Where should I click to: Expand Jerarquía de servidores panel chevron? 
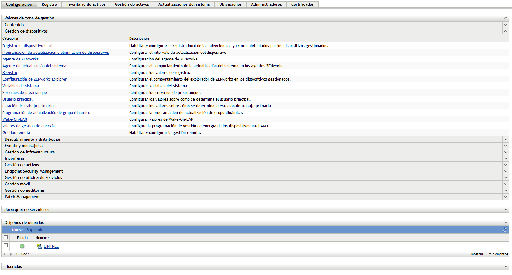tap(506, 210)
